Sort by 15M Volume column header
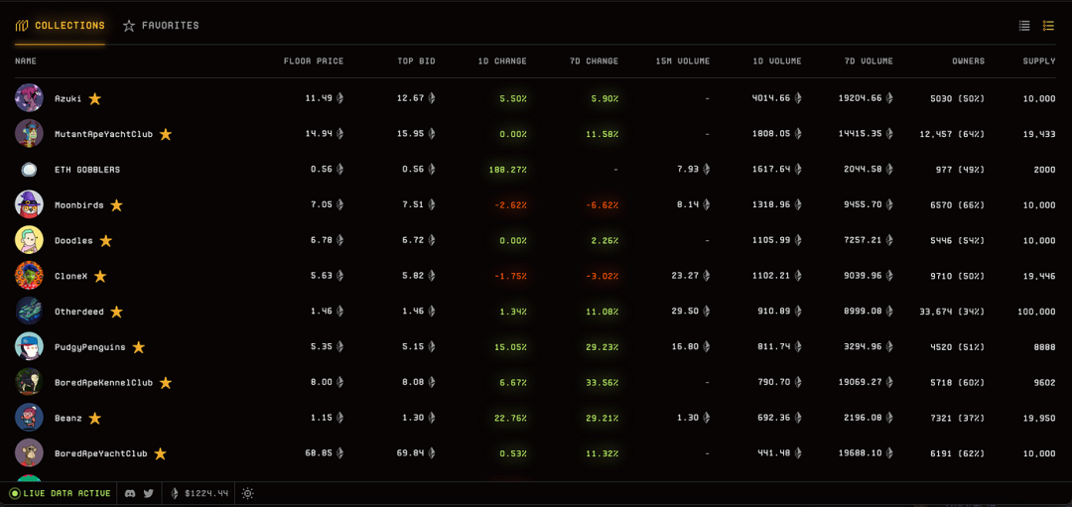The image size is (1072, 507). pos(683,62)
